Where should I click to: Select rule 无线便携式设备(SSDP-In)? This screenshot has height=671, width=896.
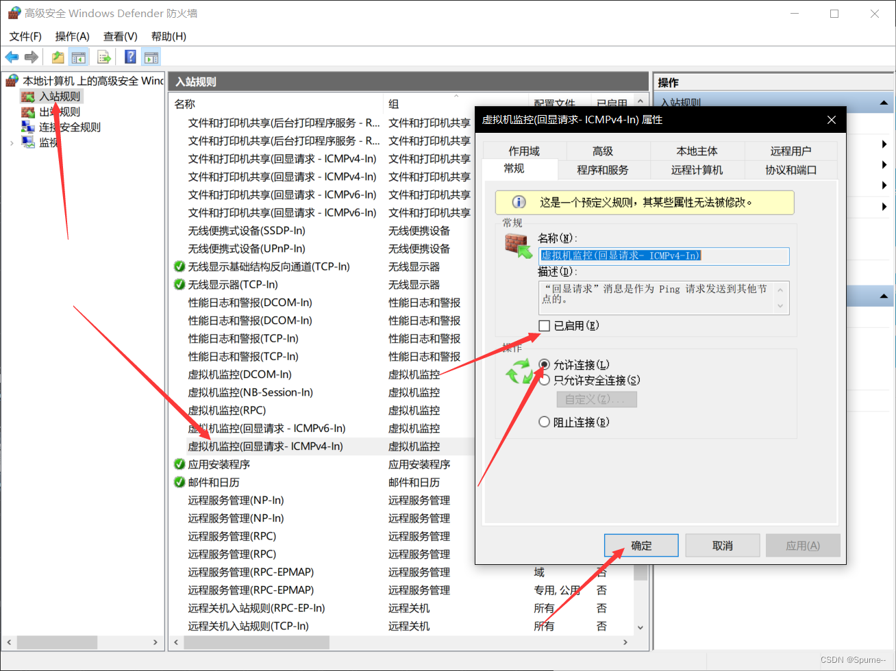coord(247,231)
